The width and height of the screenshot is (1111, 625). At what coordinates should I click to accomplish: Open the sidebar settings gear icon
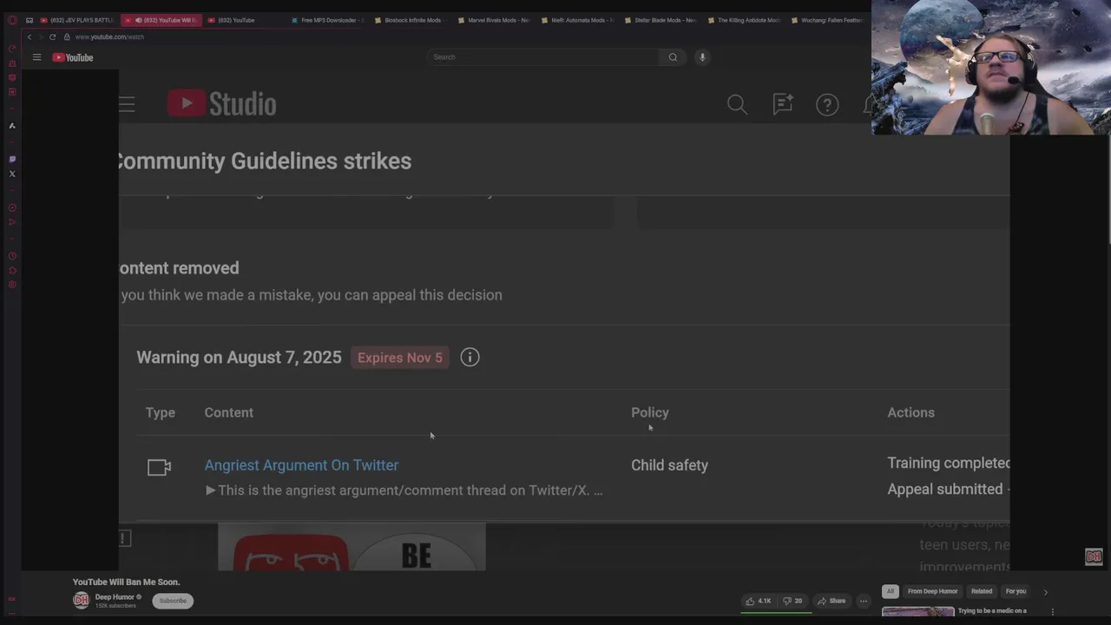click(12, 285)
